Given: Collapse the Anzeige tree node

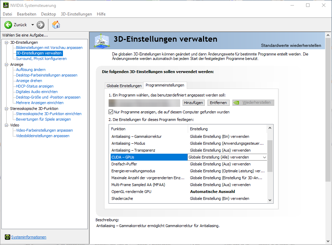Looking at the screenshot, I should (x=7, y=64).
